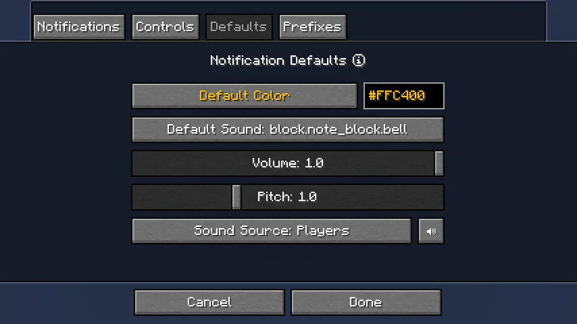Click the Volume: 1.0 label

[x=288, y=163]
